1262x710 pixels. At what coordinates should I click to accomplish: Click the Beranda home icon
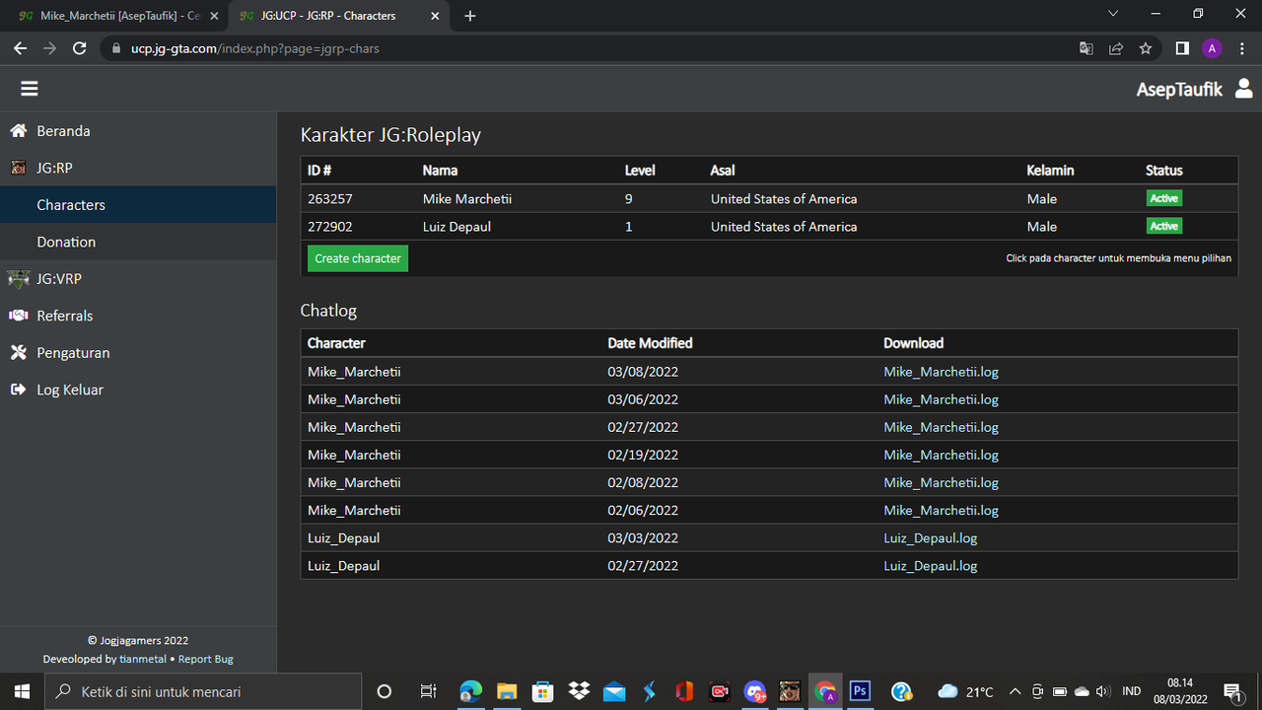(x=18, y=131)
